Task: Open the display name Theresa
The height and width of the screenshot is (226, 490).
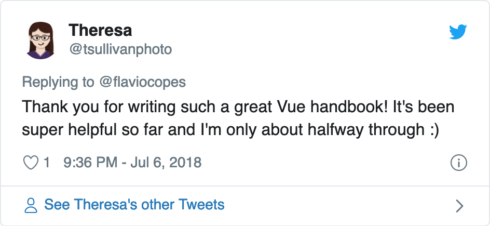Action: 100,30
